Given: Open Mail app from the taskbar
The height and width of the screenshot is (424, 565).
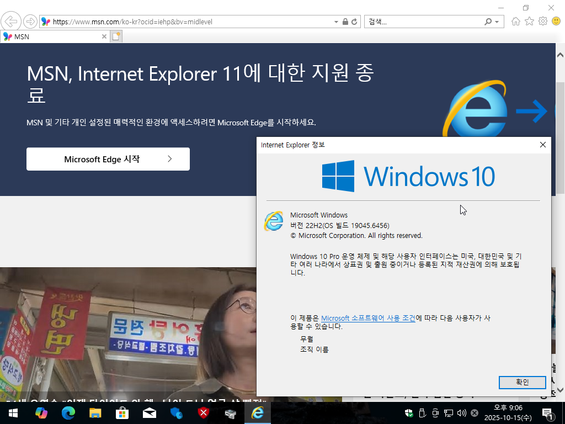Looking at the screenshot, I should tap(149, 413).
